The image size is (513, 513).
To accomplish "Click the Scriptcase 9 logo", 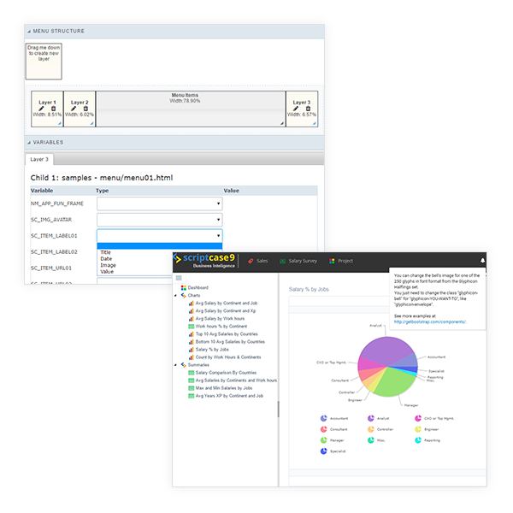I will [x=205, y=261].
